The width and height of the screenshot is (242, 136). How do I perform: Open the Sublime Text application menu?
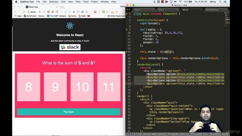click(27, 2)
